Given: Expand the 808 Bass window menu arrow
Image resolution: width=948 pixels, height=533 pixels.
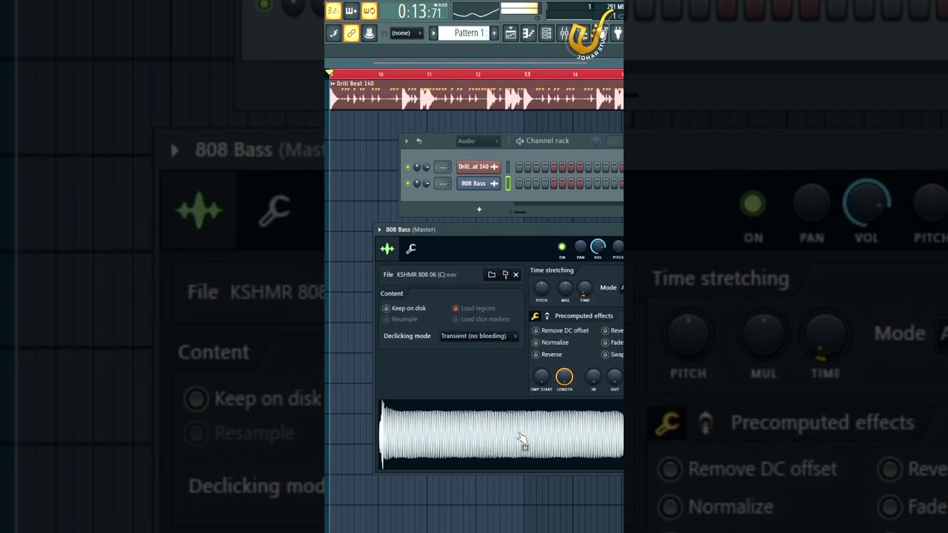Looking at the screenshot, I should coord(379,229).
